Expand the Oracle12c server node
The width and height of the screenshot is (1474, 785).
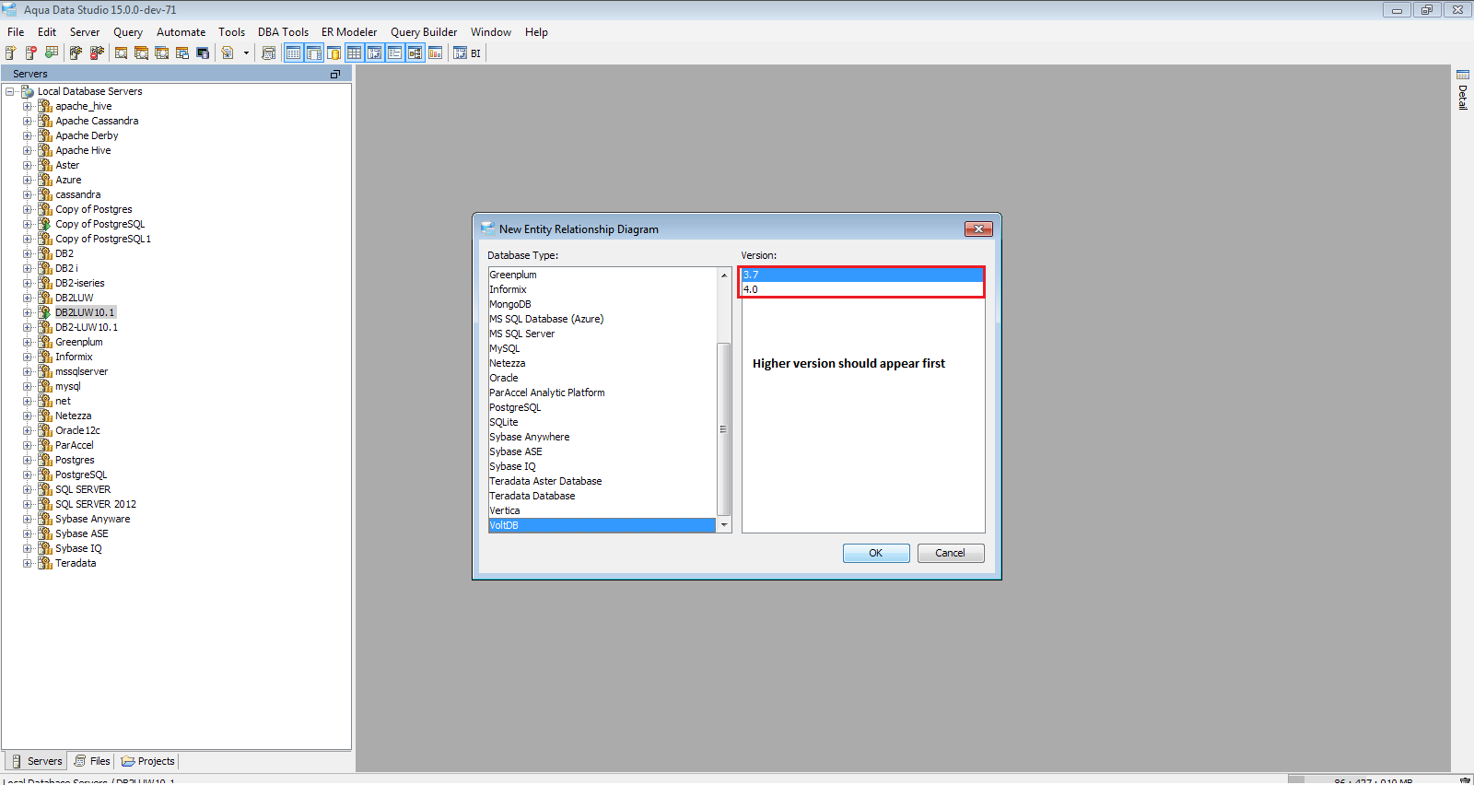coord(28,430)
